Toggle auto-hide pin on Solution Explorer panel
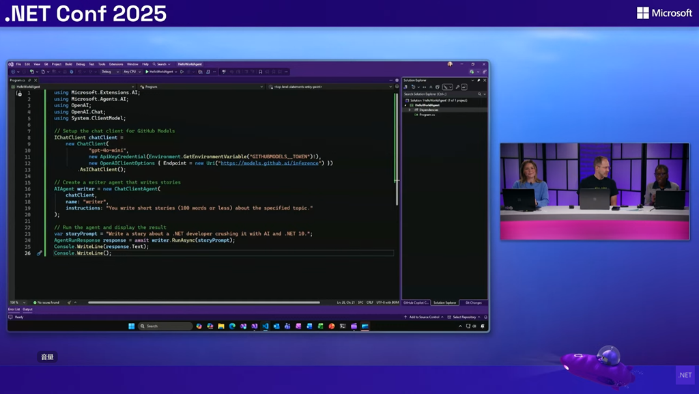The width and height of the screenshot is (699, 394). [x=479, y=81]
